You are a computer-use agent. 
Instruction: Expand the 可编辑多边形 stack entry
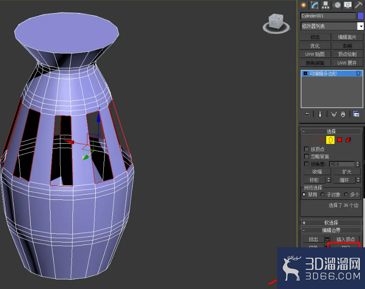[x=305, y=73]
